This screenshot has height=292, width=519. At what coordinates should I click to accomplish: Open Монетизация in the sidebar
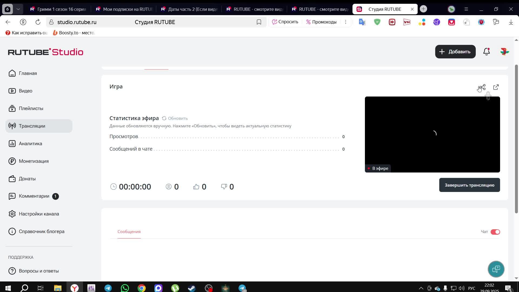pos(34,161)
